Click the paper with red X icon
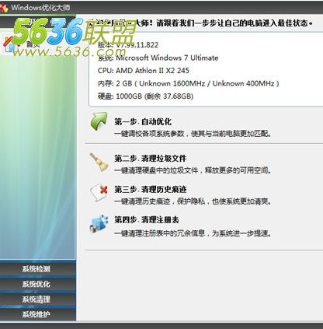The height and width of the screenshot is (329, 323). (x=99, y=192)
